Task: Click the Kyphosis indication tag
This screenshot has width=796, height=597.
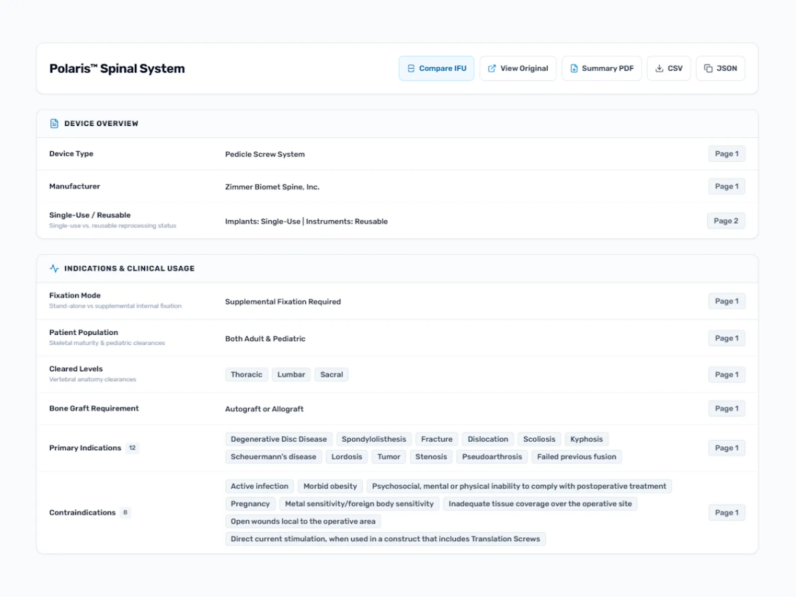Action: click(587, 439)
